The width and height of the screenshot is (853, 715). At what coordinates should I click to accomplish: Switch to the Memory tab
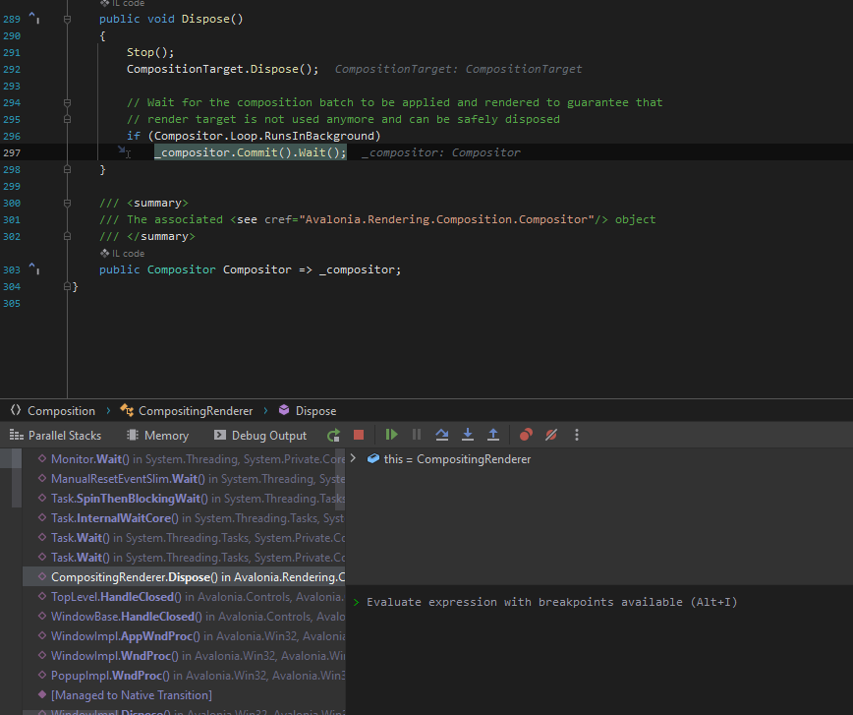point(156,434)
